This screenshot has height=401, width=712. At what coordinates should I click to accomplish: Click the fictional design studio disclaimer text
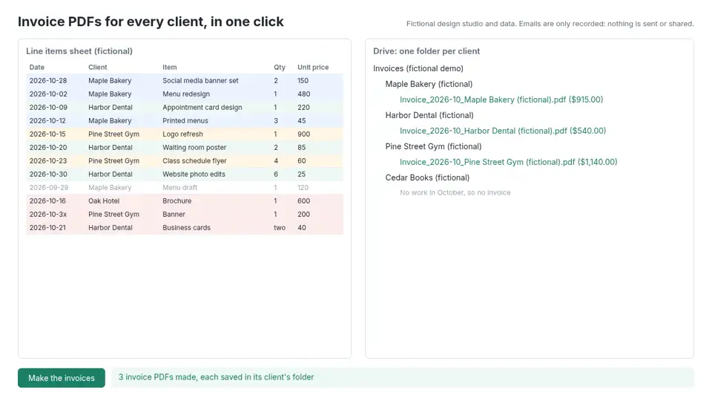(x=550, y=24)
